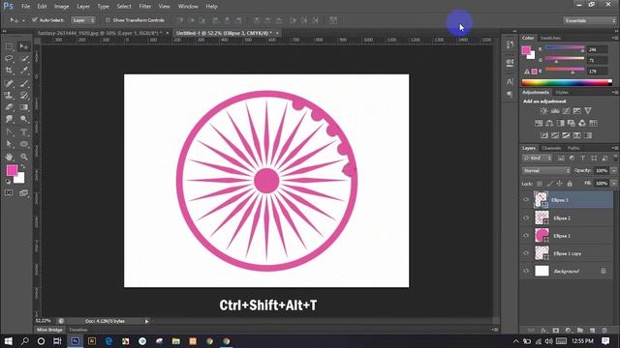Click the Curves adjustment icon
620x348 pixels.
566,111
